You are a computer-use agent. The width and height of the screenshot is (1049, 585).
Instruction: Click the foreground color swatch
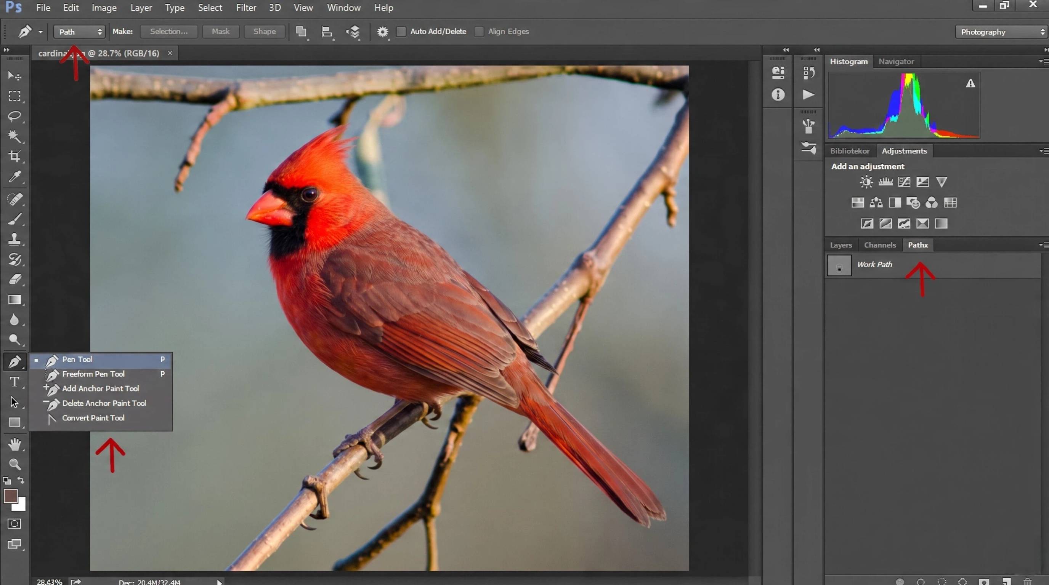coord(10,496)
